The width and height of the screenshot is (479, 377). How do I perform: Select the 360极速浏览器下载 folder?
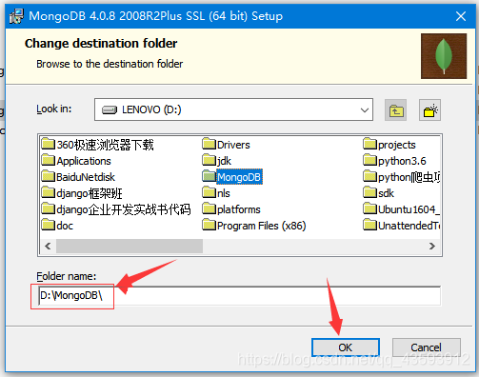coord(97,145)
